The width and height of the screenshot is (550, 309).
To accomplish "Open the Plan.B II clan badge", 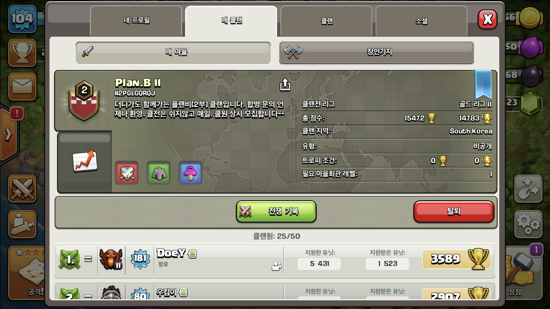I will coord(84,100).
